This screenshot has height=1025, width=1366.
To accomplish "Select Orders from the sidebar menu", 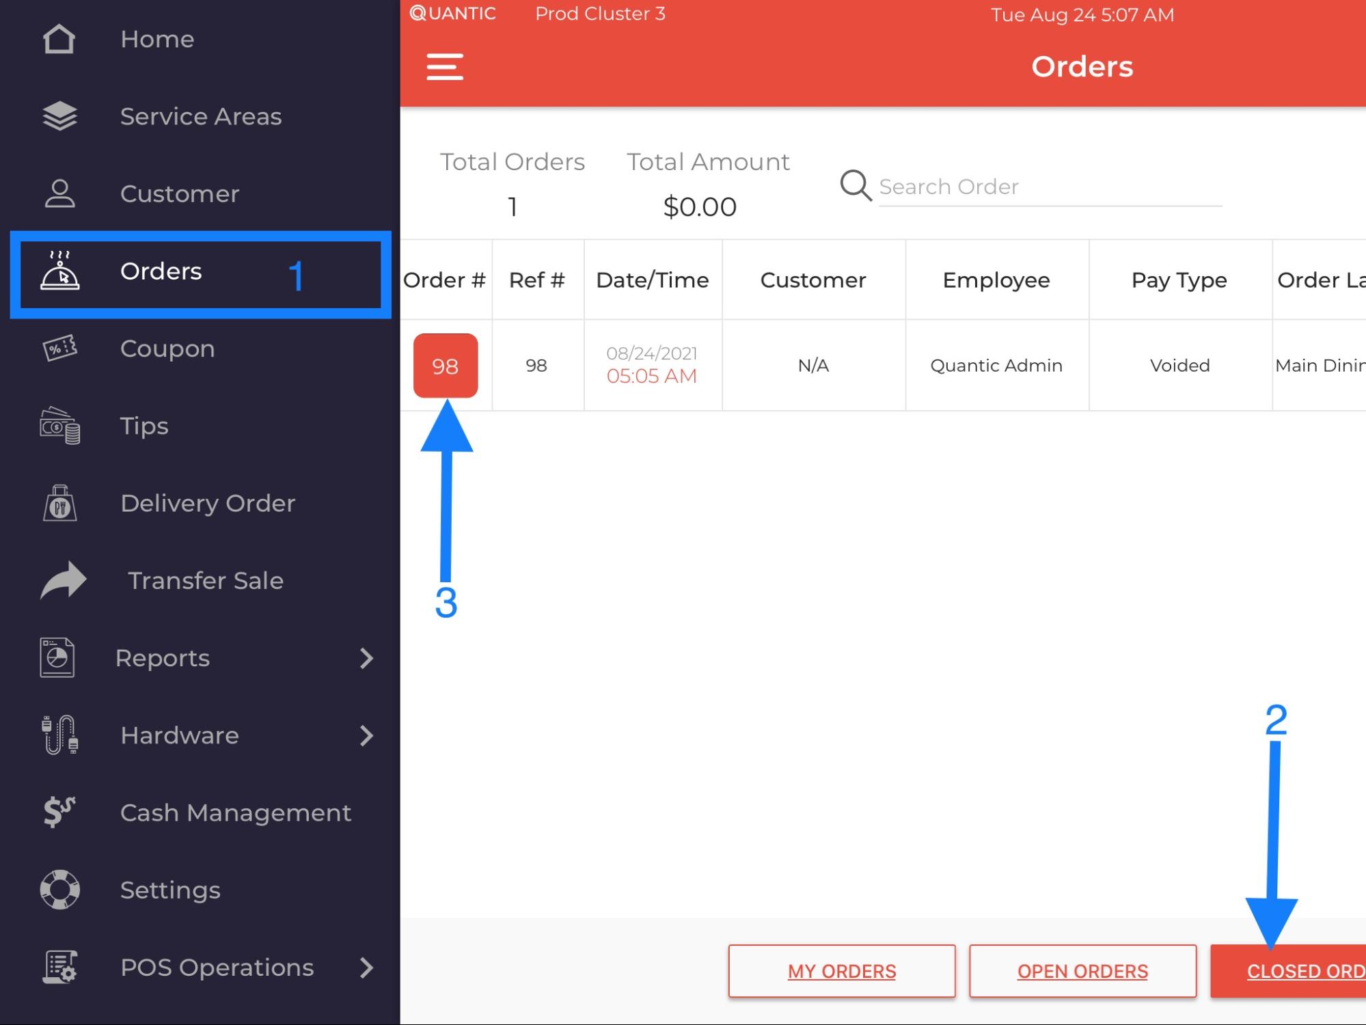I will tap(162, 271).
